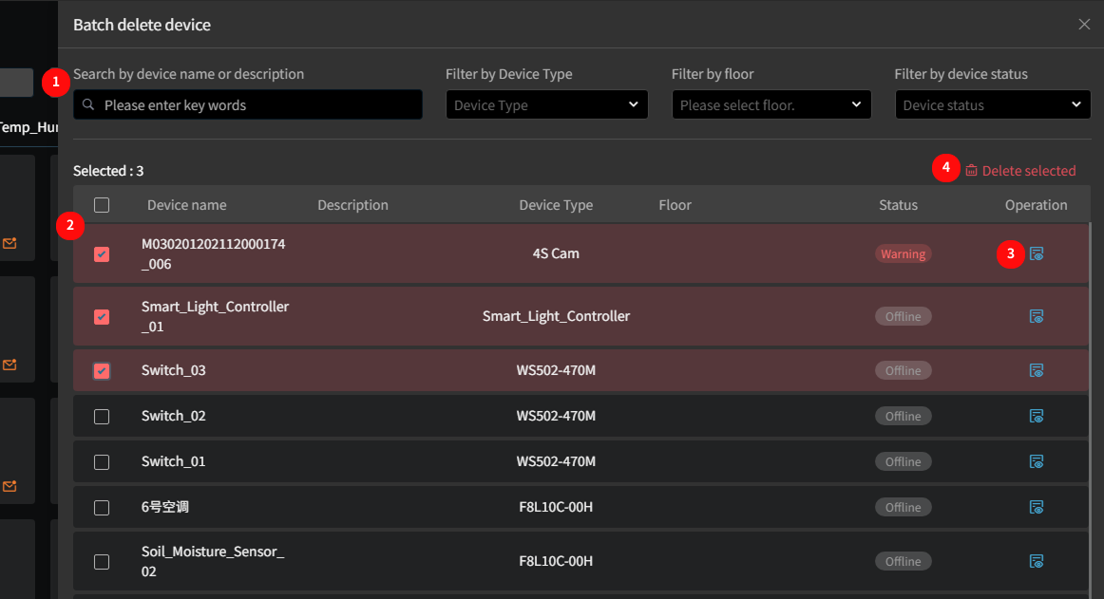Click the Status column header
The width and height of the screenshot is (1104, 599).
click(898, 205)
